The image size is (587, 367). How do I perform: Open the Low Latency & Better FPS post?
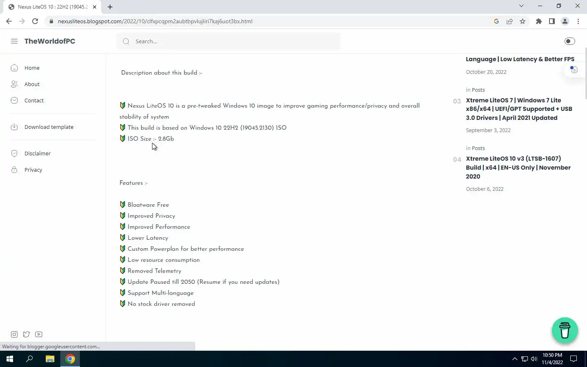click(x=520, y=59)
